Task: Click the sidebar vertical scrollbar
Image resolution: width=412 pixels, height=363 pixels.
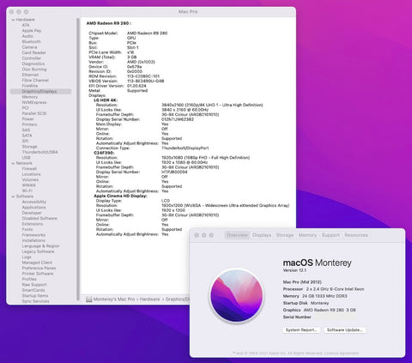Action: pyautogui.click(x=78, y=159)
